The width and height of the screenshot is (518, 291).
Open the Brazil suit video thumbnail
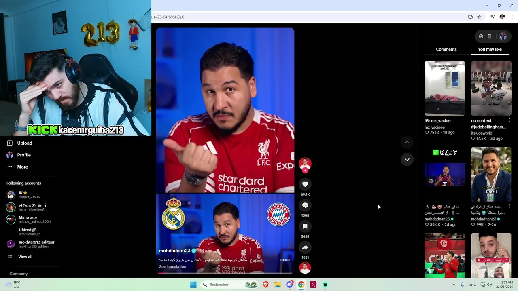pos(491,174)
